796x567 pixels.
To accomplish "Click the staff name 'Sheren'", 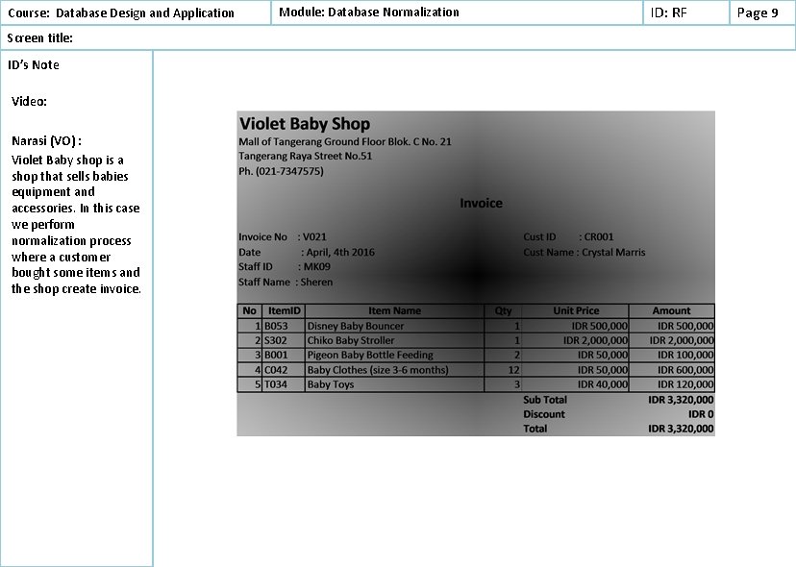I will [317, 283].
